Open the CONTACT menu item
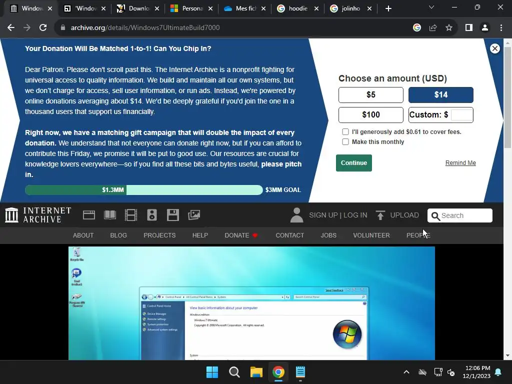Viewport: 512px width, 384px height. pyautogui.click(x=289, y=235)
